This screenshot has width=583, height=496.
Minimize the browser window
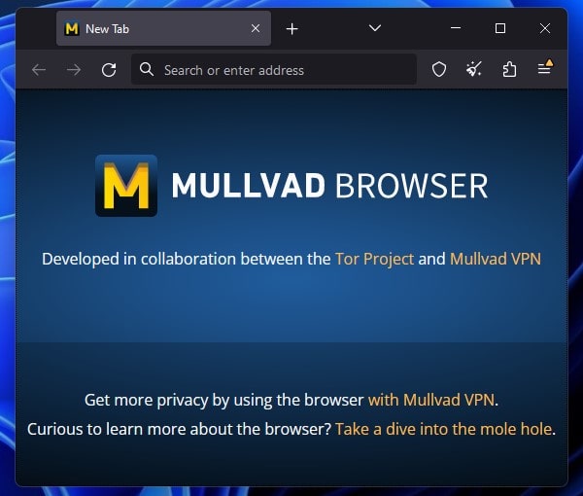(x=456, y=28)
